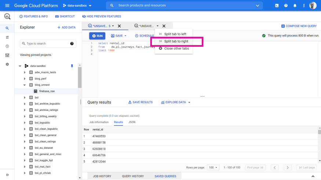The image size is (321, 180).
Task: Open Job History tab
Action: click(102, 176)
